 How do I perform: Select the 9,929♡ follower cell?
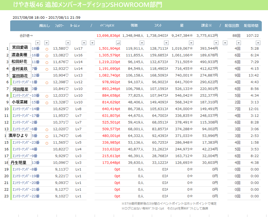click(62, 156)
